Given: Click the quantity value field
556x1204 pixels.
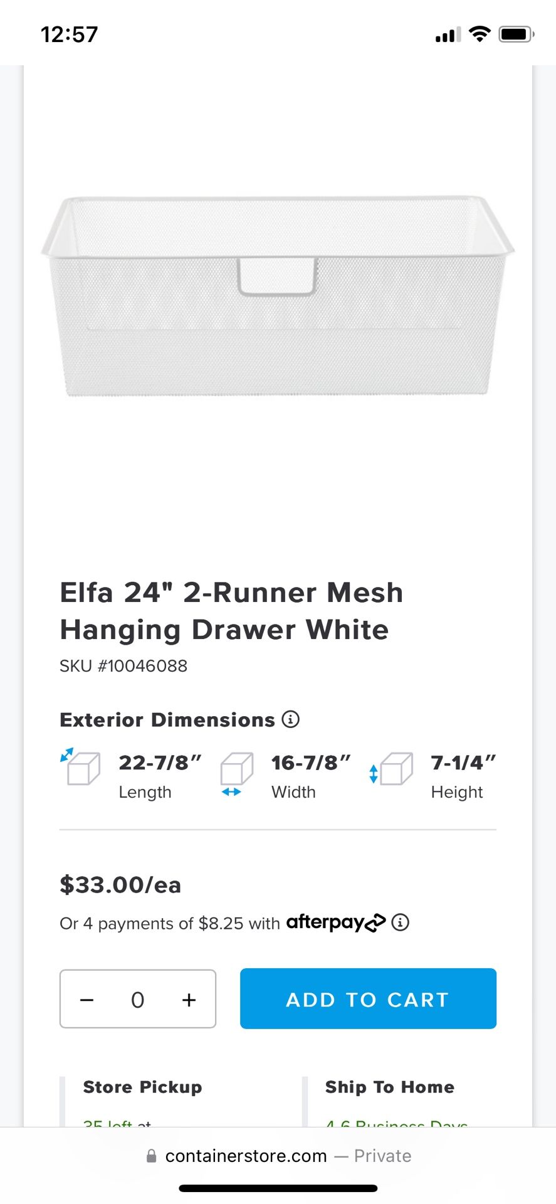Looking at the screenshot, I should point(137,999).
